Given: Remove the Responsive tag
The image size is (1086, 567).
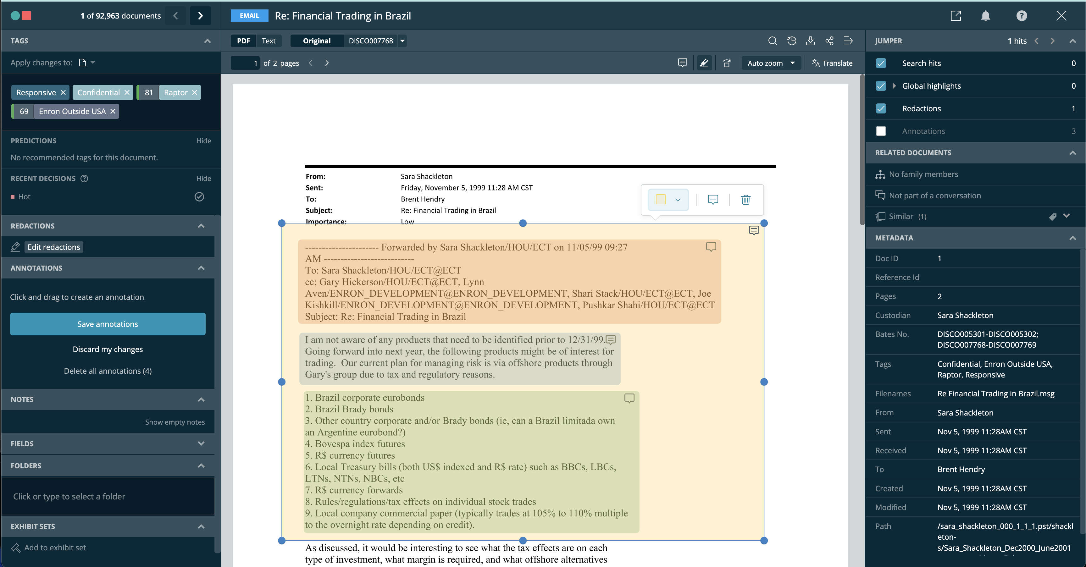Looking at the screenshot, I should (63, 92).
